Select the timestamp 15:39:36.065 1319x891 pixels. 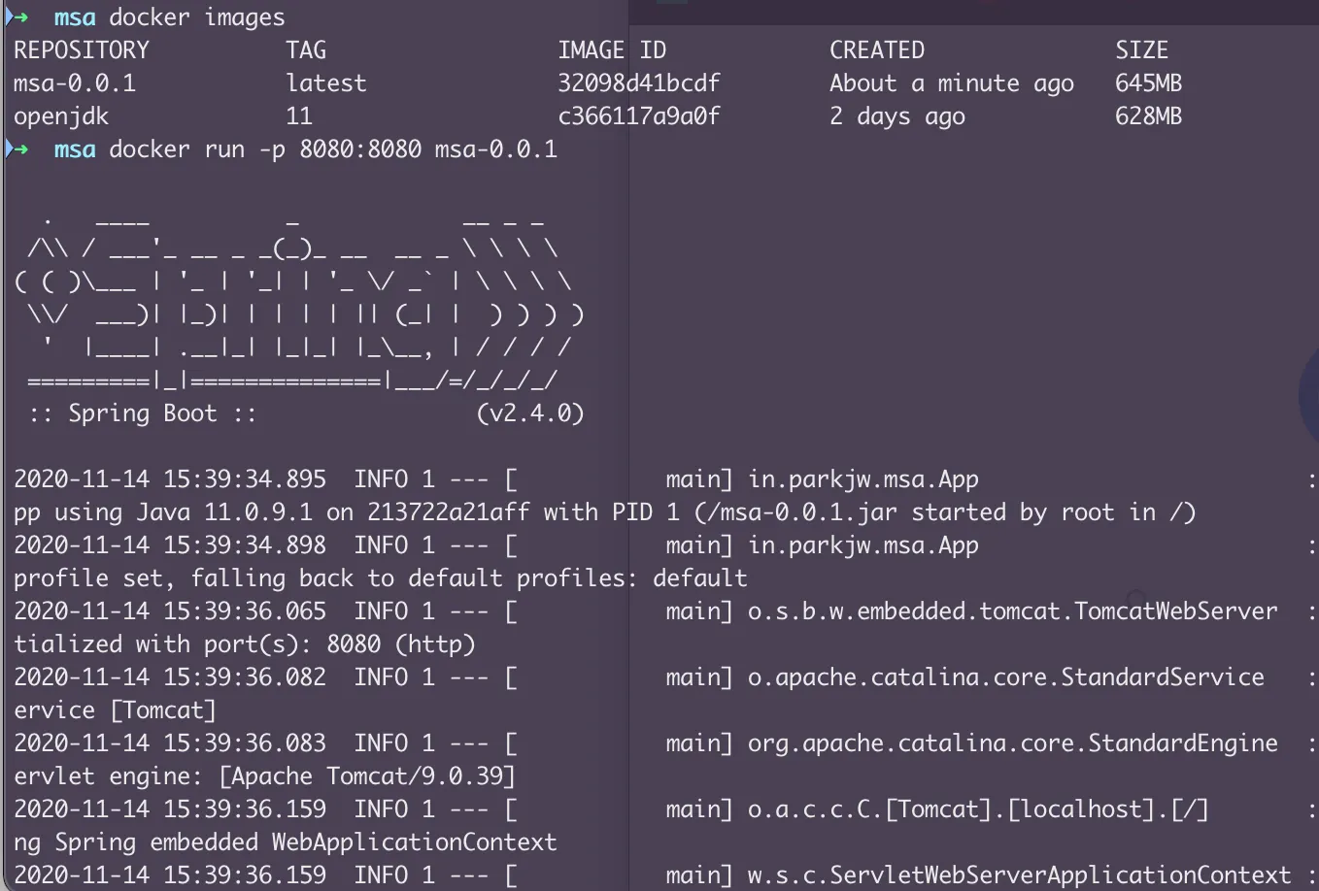click(245, 611)
